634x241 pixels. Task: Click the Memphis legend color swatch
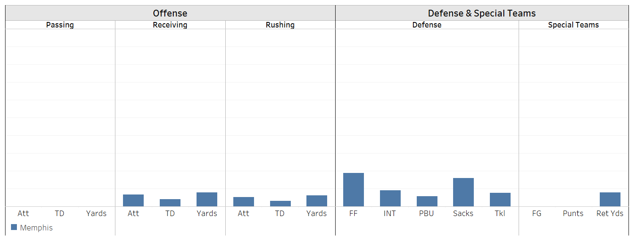pyautogui.click(x=14, y=227)
